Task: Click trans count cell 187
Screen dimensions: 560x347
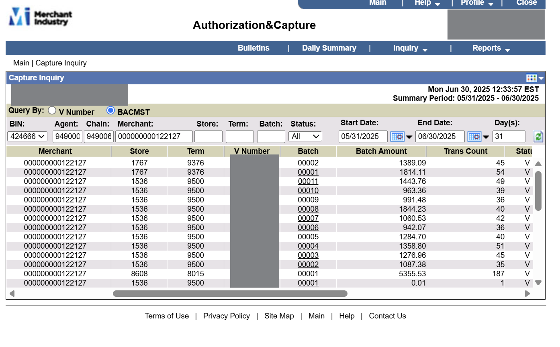Action: coord(498,274)
